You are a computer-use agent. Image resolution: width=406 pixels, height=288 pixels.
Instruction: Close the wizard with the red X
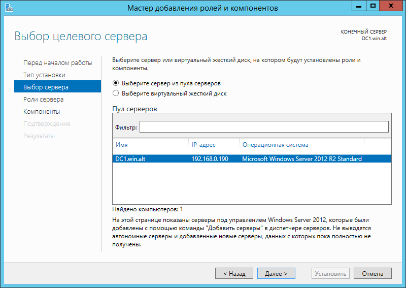pos(391,6)
